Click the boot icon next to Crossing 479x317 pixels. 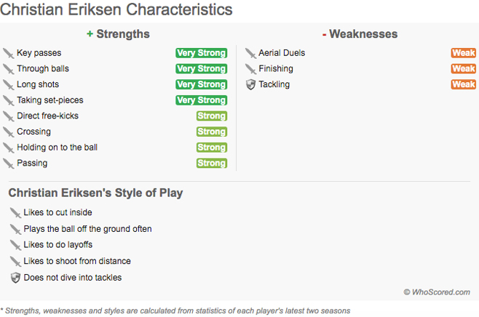tap(9, 132)
